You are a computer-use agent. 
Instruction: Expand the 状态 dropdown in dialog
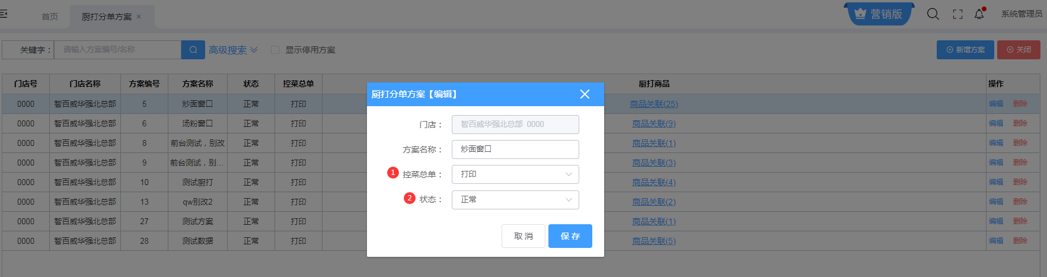coord(515,200)
